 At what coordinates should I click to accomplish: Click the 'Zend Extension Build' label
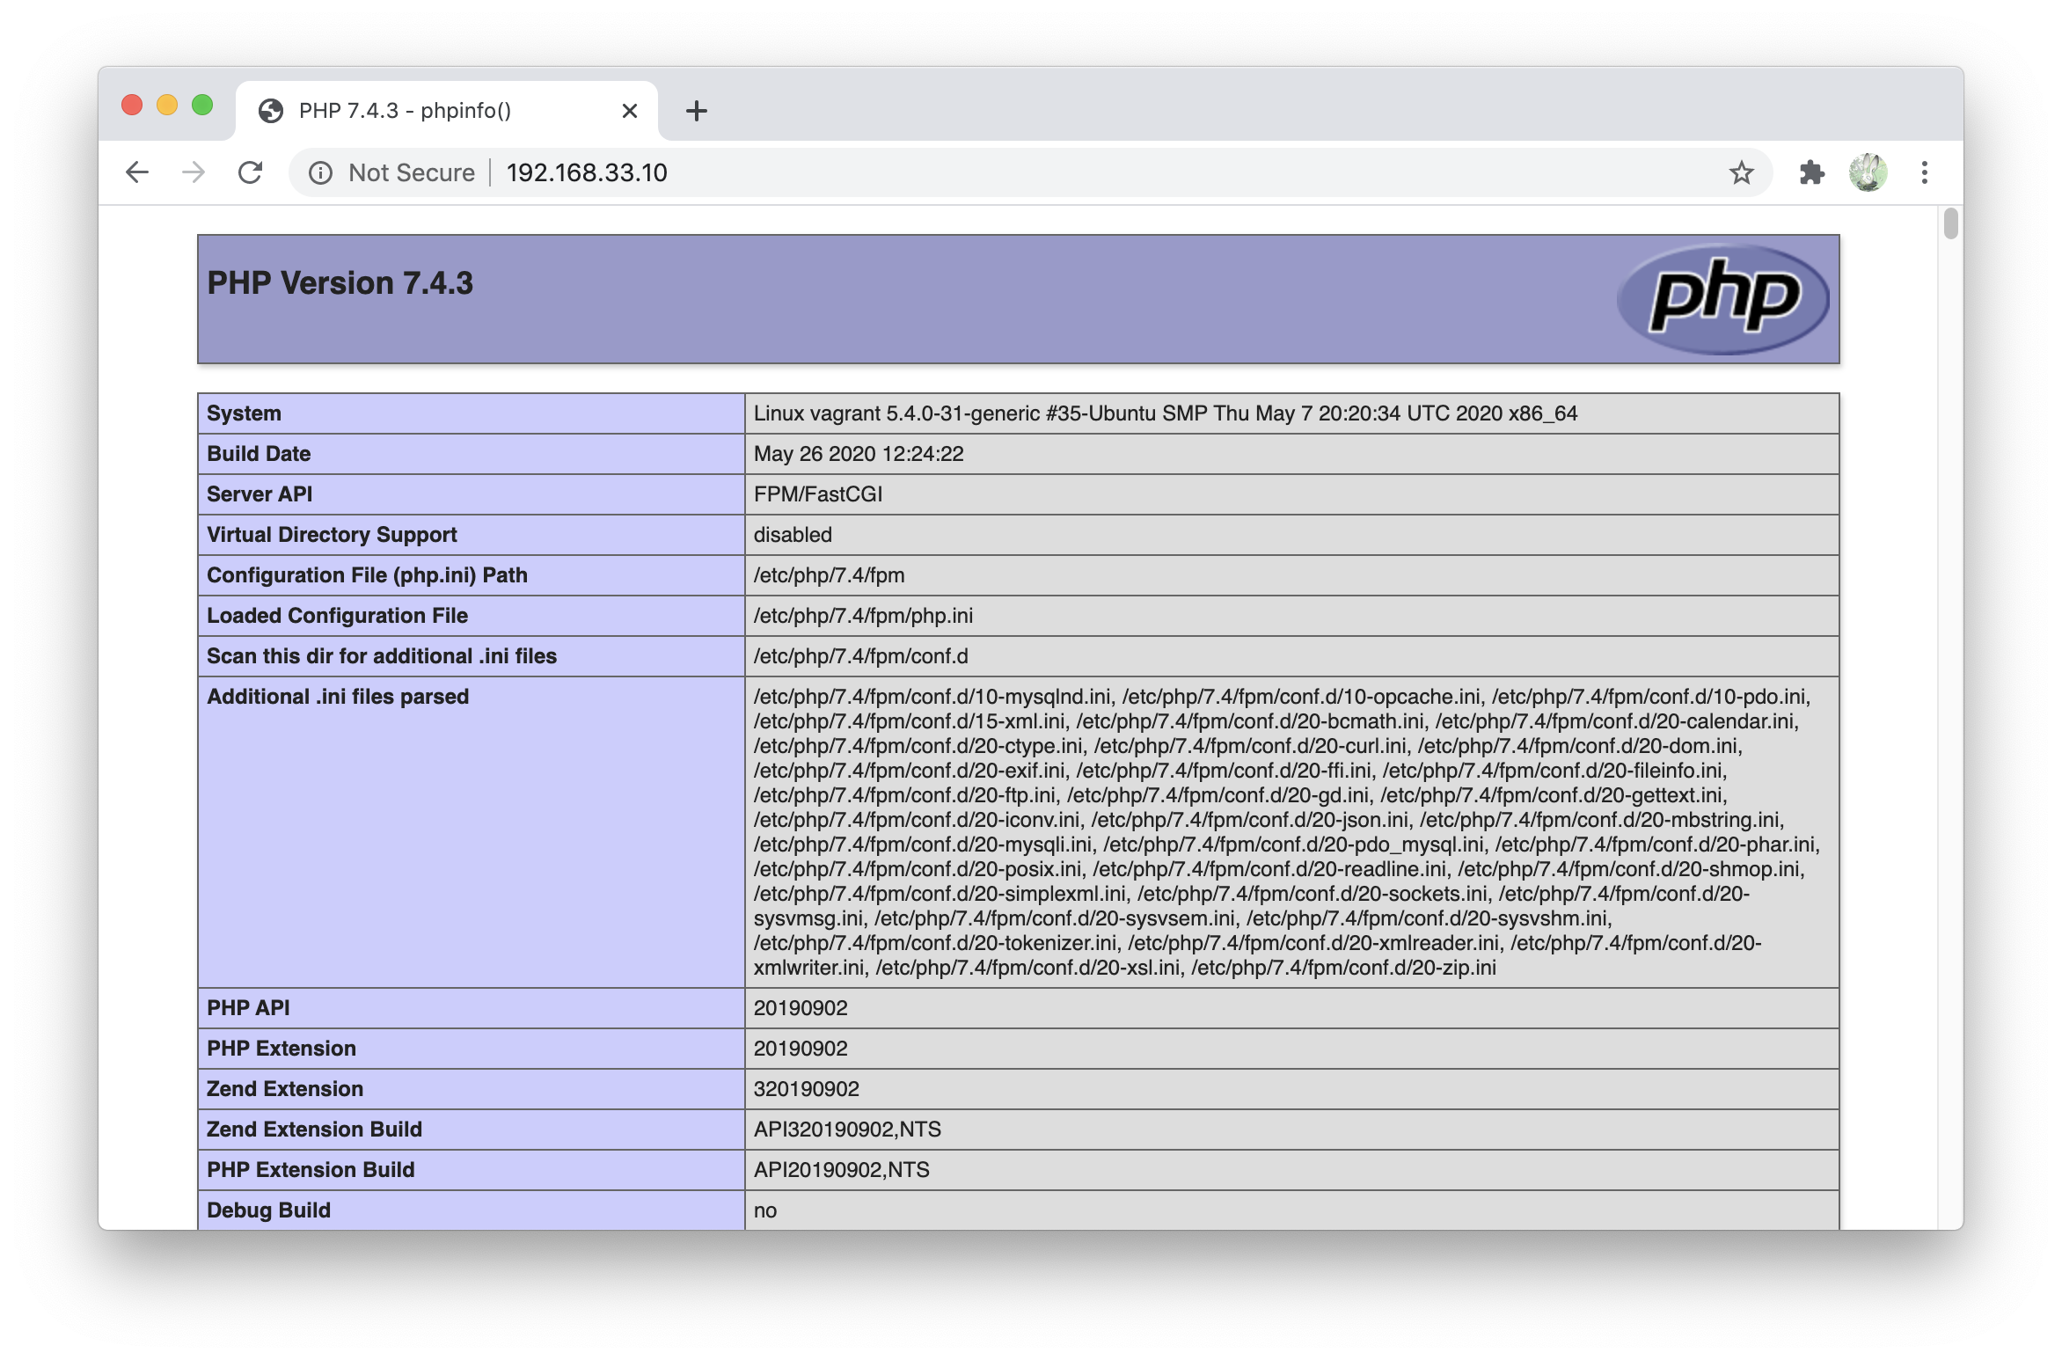click(x=315, y=1130)
